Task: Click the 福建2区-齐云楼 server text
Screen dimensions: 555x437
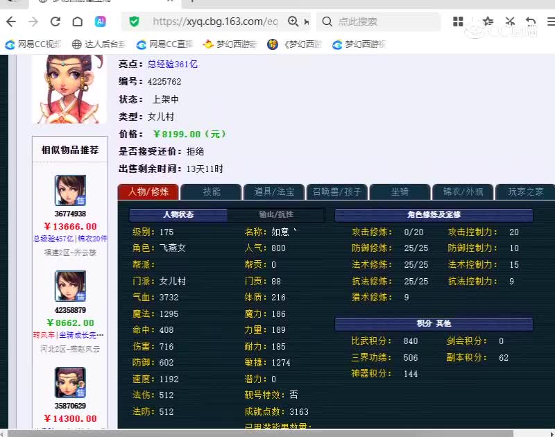Action: coord(70,252)
